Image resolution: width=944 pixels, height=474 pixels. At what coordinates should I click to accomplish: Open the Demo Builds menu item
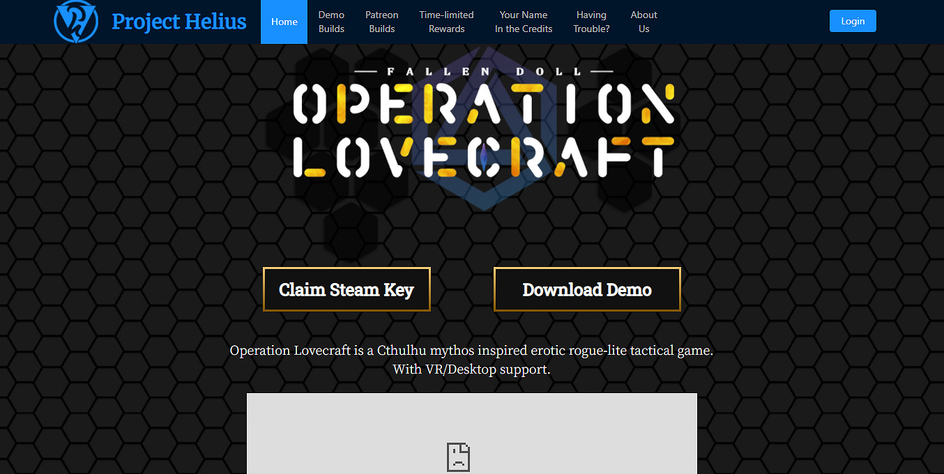click(x=331, y=22)
